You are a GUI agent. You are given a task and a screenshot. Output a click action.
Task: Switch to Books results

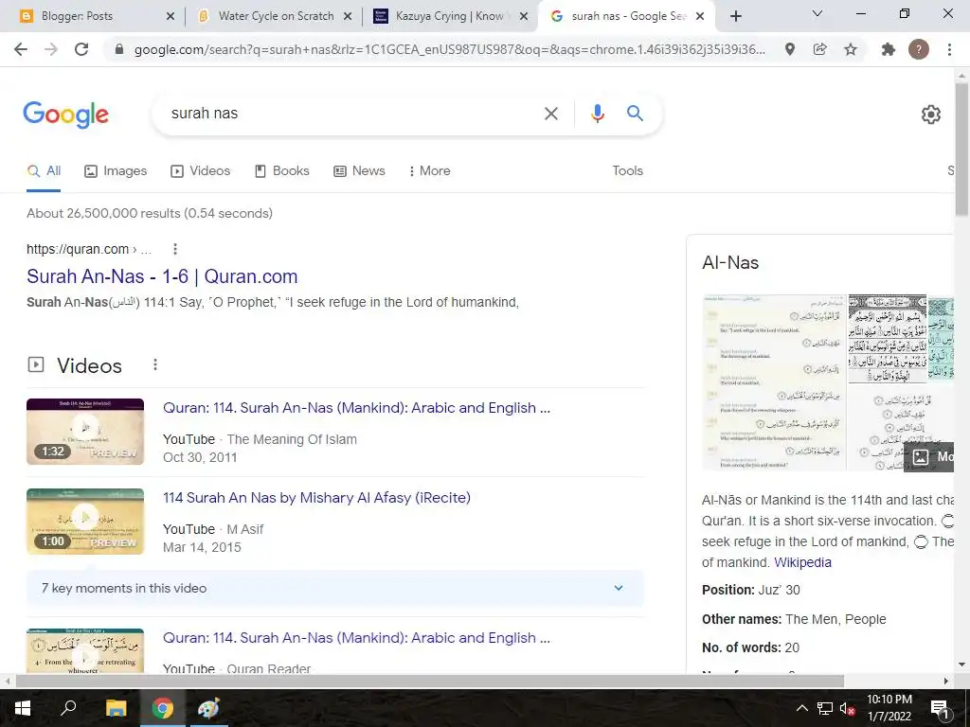(281, 171)
